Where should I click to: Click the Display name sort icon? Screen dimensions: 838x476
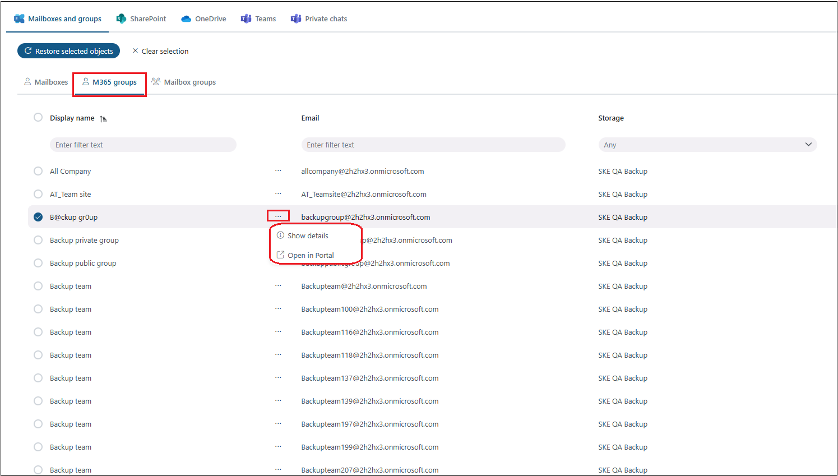(x=103, y=118)
